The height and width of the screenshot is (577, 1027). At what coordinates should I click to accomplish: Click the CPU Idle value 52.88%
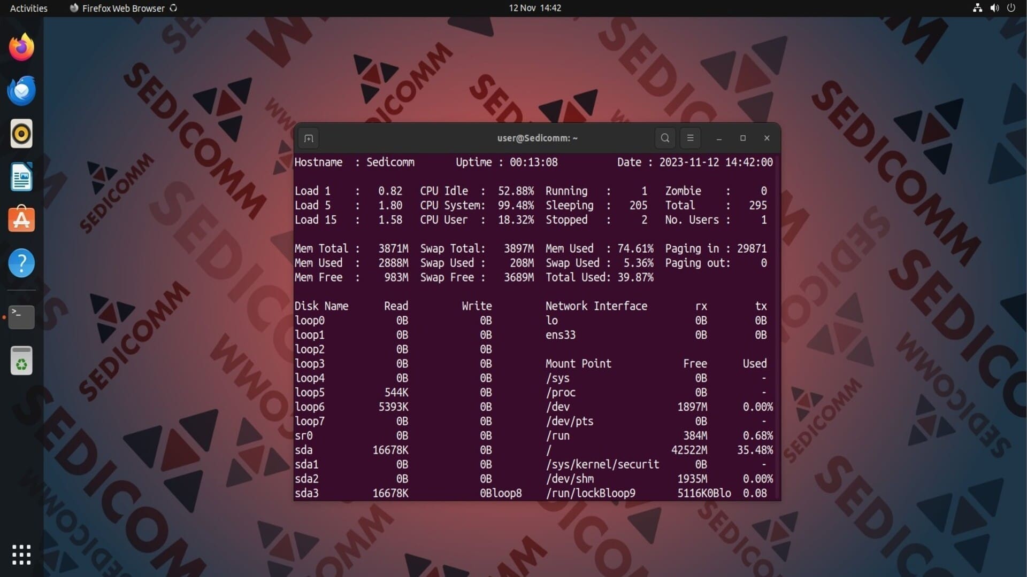pos(516,191)
